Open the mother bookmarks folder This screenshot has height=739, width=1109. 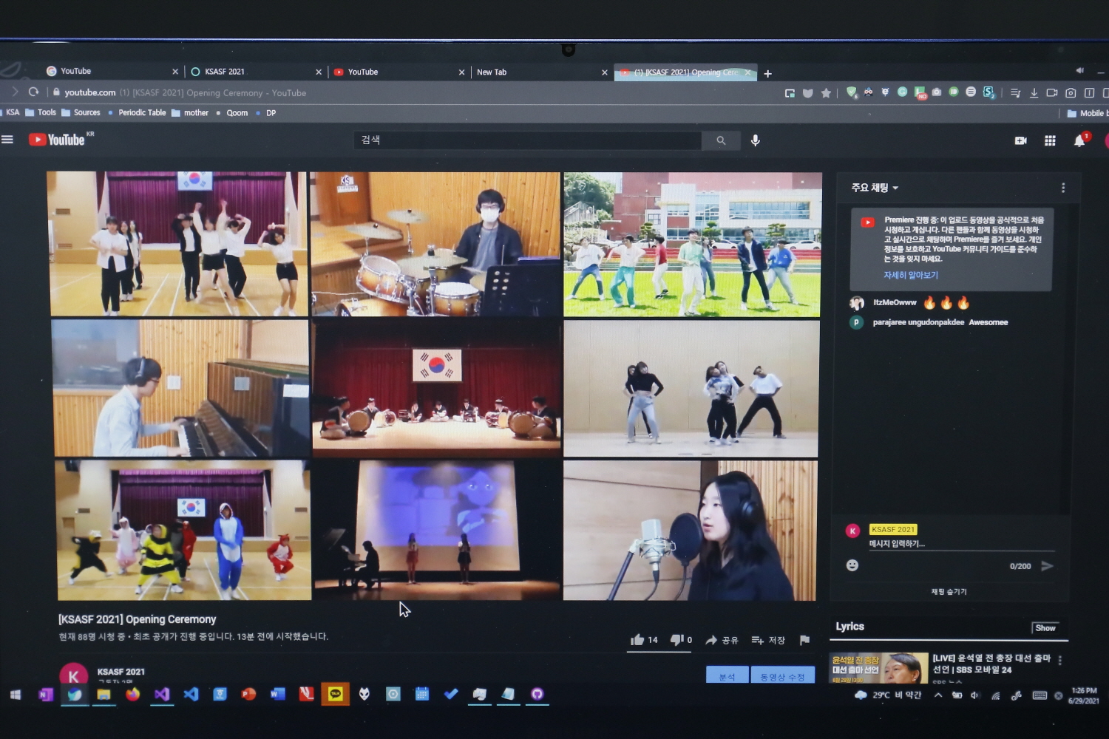[x=190, y=113]
